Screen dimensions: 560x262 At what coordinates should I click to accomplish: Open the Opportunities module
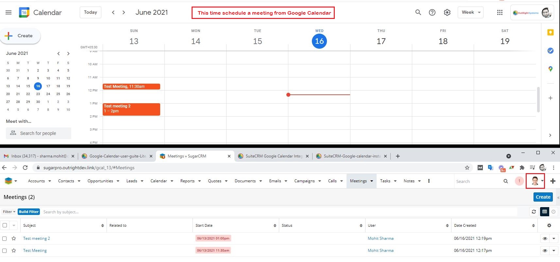(x=100, y=181)
